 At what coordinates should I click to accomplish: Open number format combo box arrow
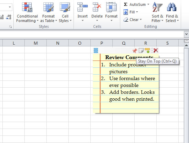pos(10,7)
